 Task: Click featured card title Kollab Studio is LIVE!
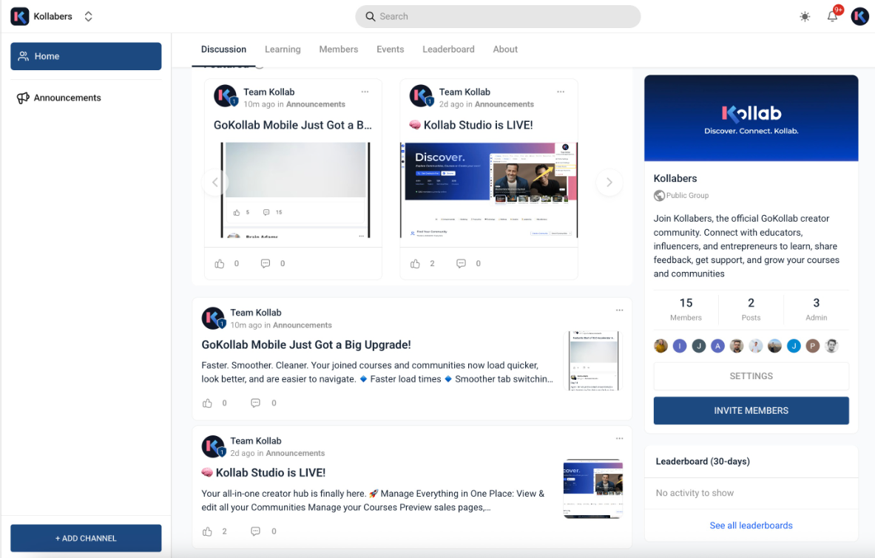tap(471, 126)
